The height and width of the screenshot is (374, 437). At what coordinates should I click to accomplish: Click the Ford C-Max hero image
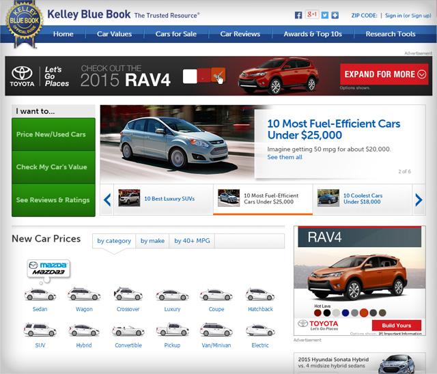coord(178,144)
